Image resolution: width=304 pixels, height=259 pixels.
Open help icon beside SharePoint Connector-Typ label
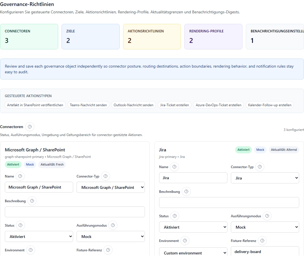[105, 176]
